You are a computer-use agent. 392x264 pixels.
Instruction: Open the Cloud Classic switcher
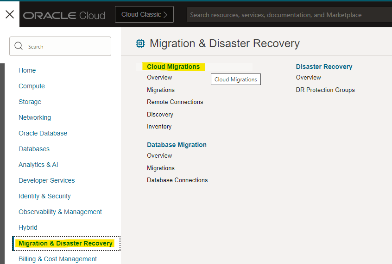[144, 15]
